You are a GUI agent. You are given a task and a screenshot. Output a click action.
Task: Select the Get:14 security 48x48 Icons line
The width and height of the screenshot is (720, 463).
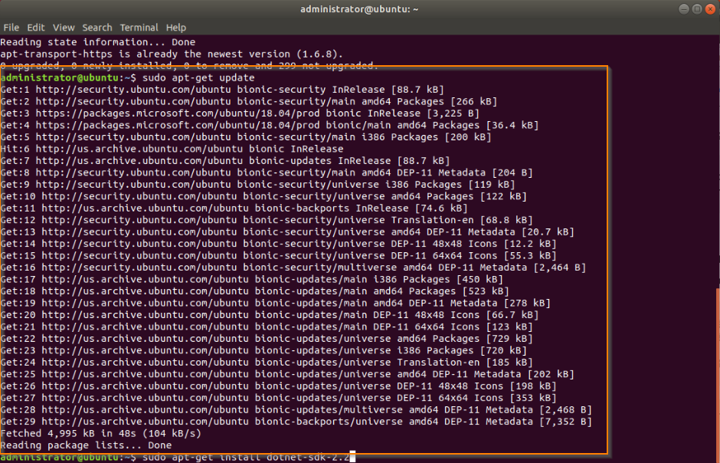(278, 245)
